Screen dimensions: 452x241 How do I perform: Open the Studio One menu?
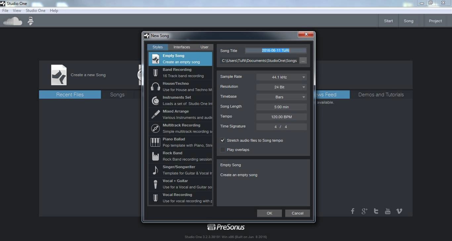tap(36, 11)
